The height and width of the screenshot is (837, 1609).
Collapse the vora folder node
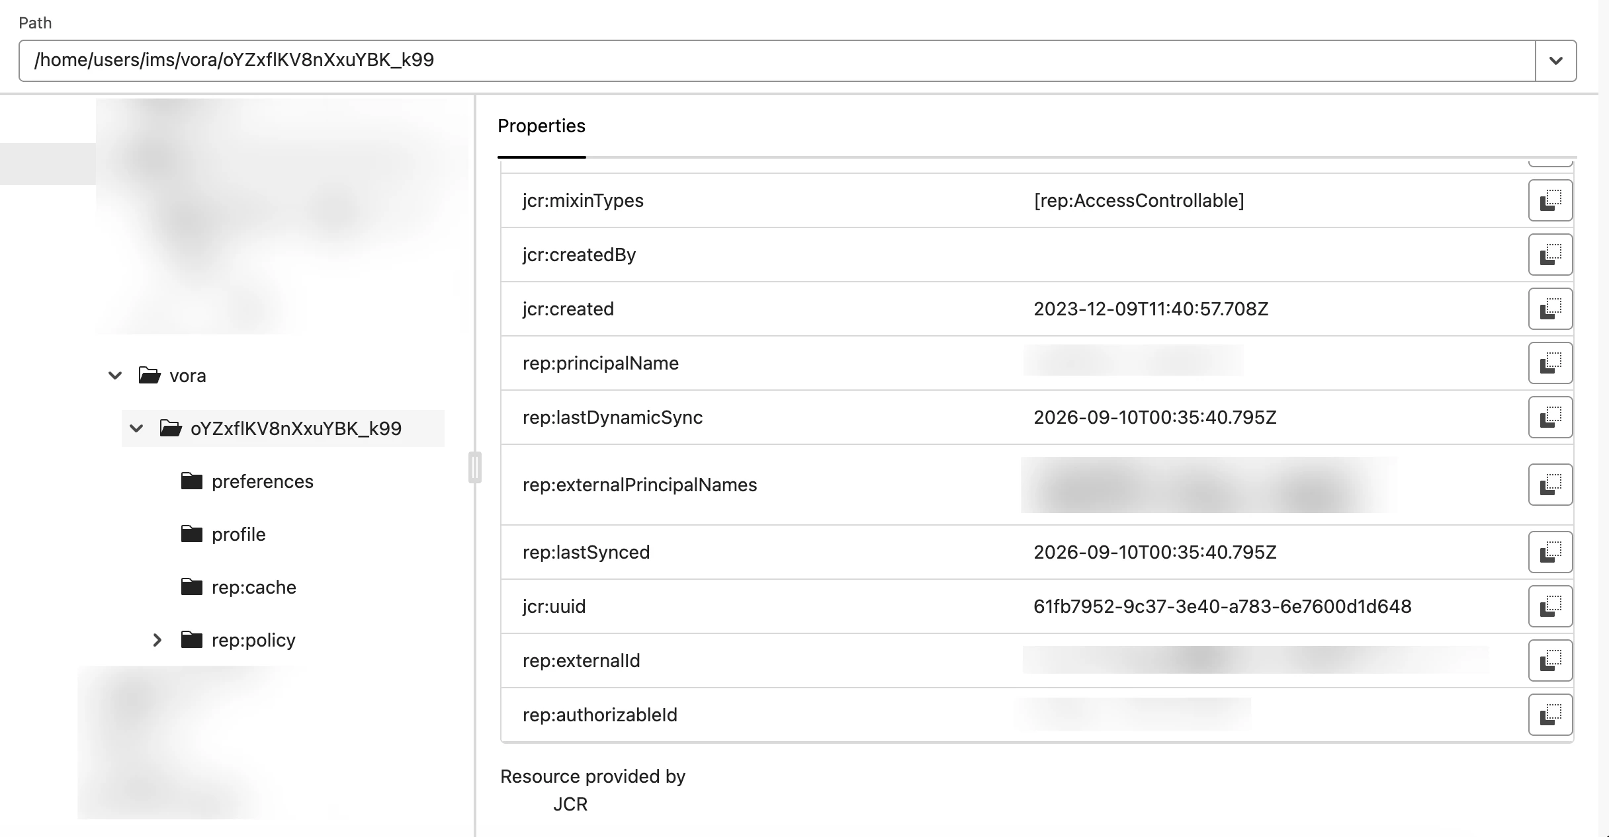click(x=115, y=376)
